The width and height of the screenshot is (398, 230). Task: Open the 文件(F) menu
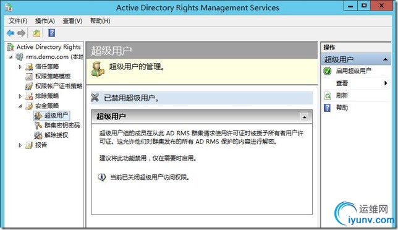[x=18, y=21]
